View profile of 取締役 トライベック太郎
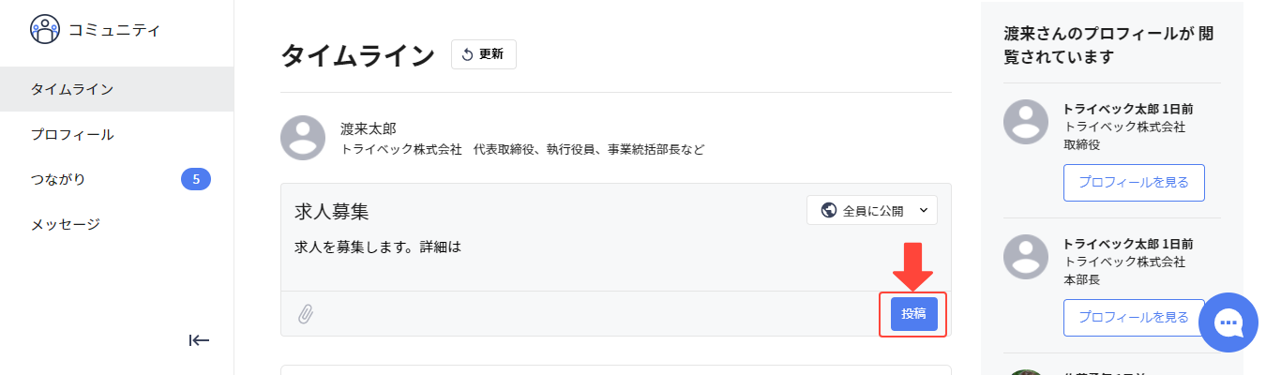The width and height of the screenshot is (1281, 375). click(1134, 183)
